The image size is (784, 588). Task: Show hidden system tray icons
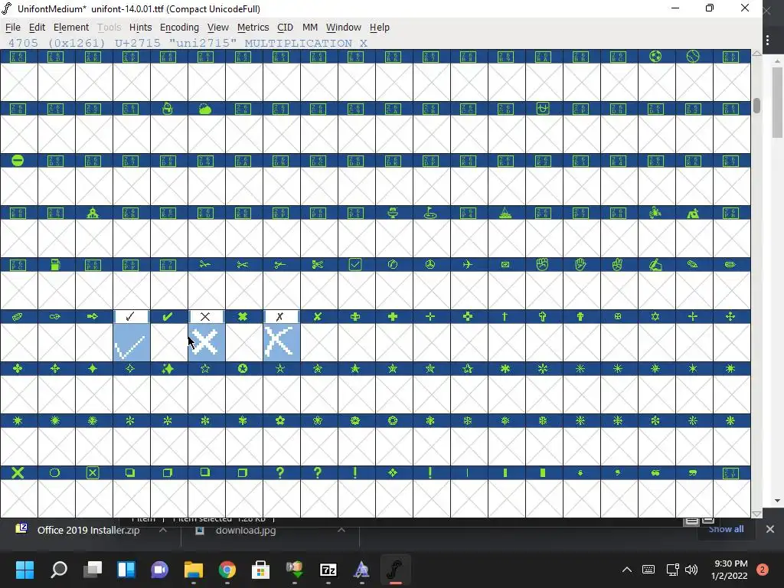(626, 570)
